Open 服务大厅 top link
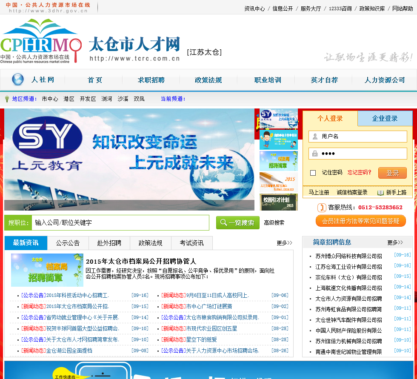This screenshot has width=417, height=379. (x=311, y=9)
